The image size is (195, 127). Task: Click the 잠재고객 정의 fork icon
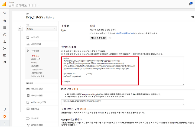28,125
